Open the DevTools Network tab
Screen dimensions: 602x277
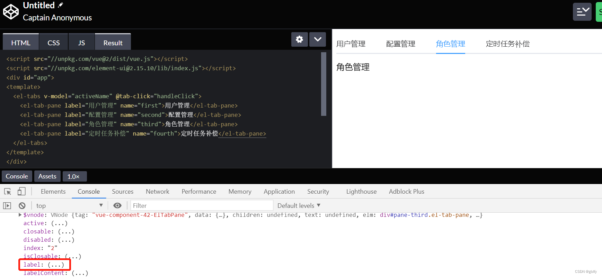click(158, 192)
